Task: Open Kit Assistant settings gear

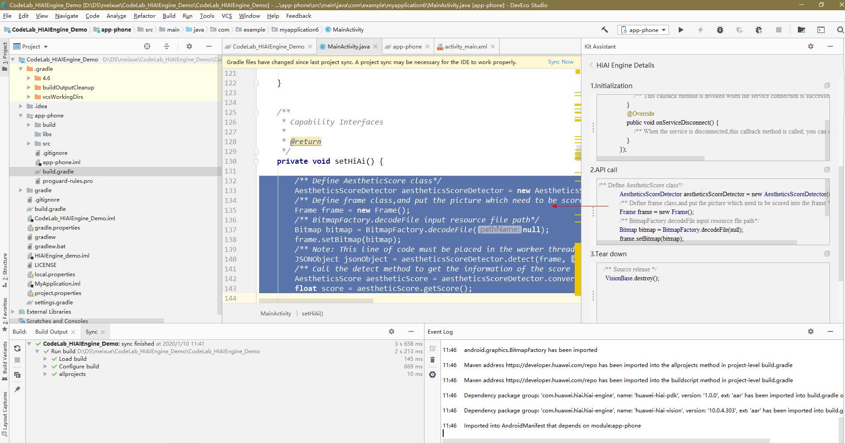Action: point(811,46)
